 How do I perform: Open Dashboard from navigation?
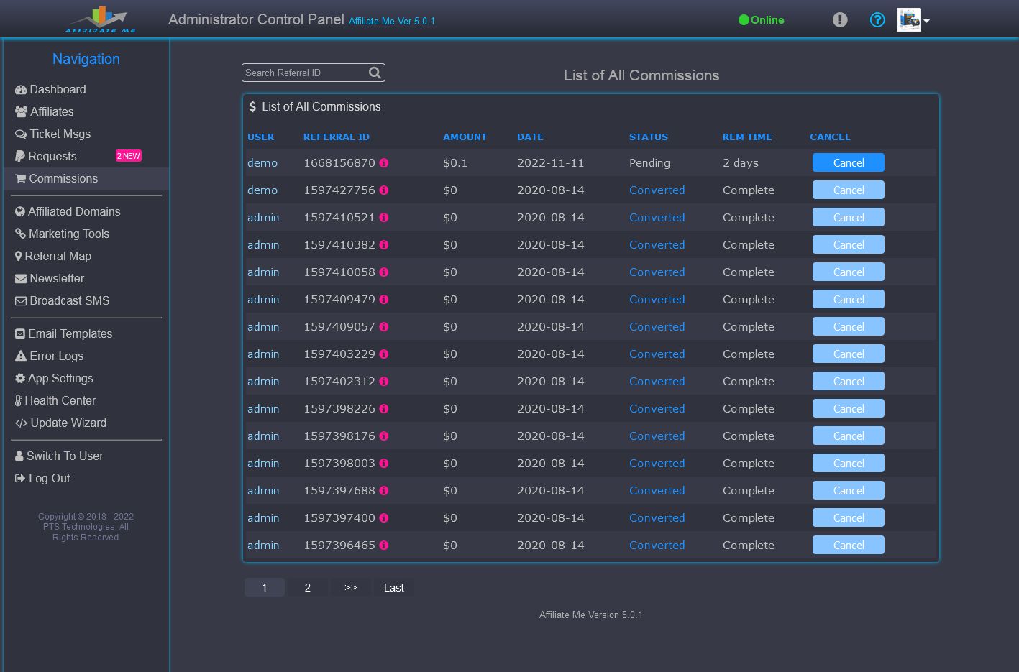coord(58,89)
